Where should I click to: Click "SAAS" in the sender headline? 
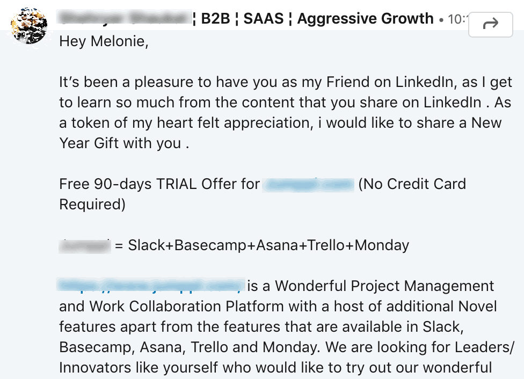point(264,19)
